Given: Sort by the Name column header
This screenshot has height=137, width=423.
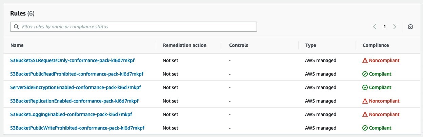Looking at the screenshot, I should [17, 45].
